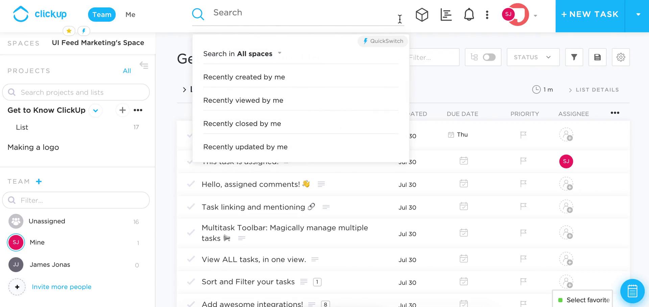Open the filter funnel icon
The width and height of the screenshot is (649, 307).
pyautogui.click(x=574, y=57)
